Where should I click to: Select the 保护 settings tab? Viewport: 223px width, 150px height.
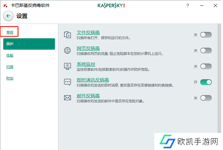pyautogui.click(x=29, y=44)
